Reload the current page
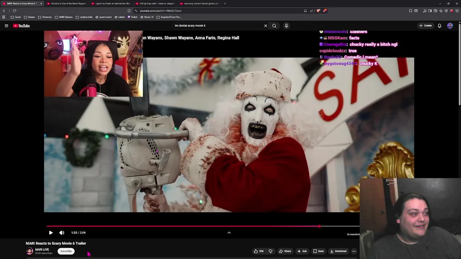The image size is (461, 259). [15, 11]
